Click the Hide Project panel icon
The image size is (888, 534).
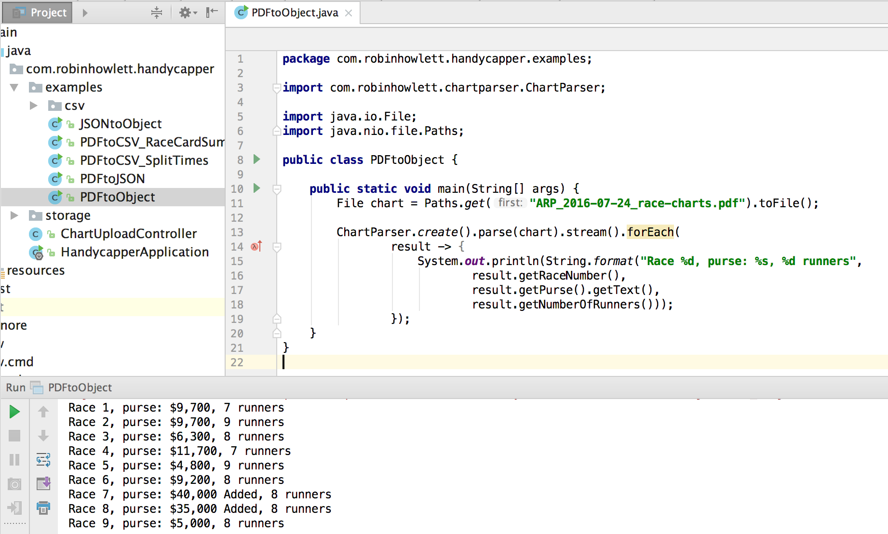(x=212, y=13)
